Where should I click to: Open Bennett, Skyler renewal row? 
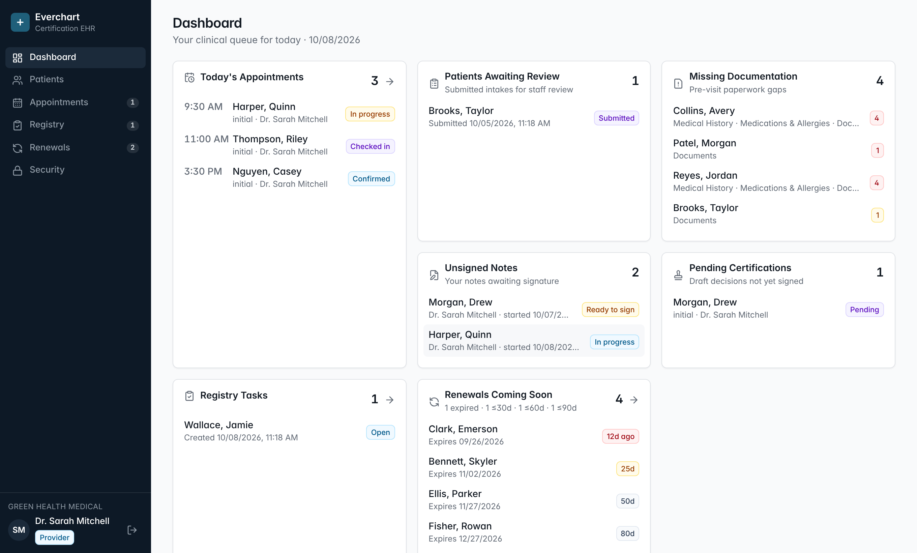pos(534,467)
